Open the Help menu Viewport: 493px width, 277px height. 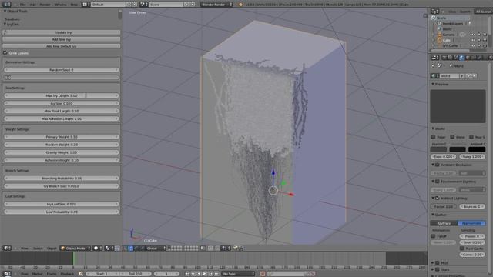[x=74, y=5]
